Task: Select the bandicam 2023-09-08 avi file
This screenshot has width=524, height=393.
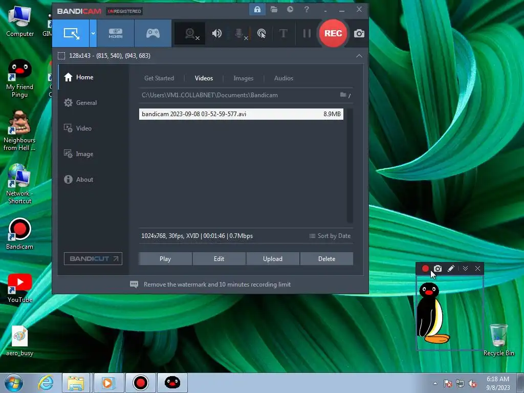Action: [x=241, y=114]
